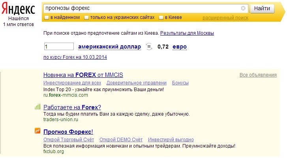Viewport: 287px width, 161px height.
Task: Open ad title 'Прогноз Форекс!'
Action: click(x=68, y=132)
